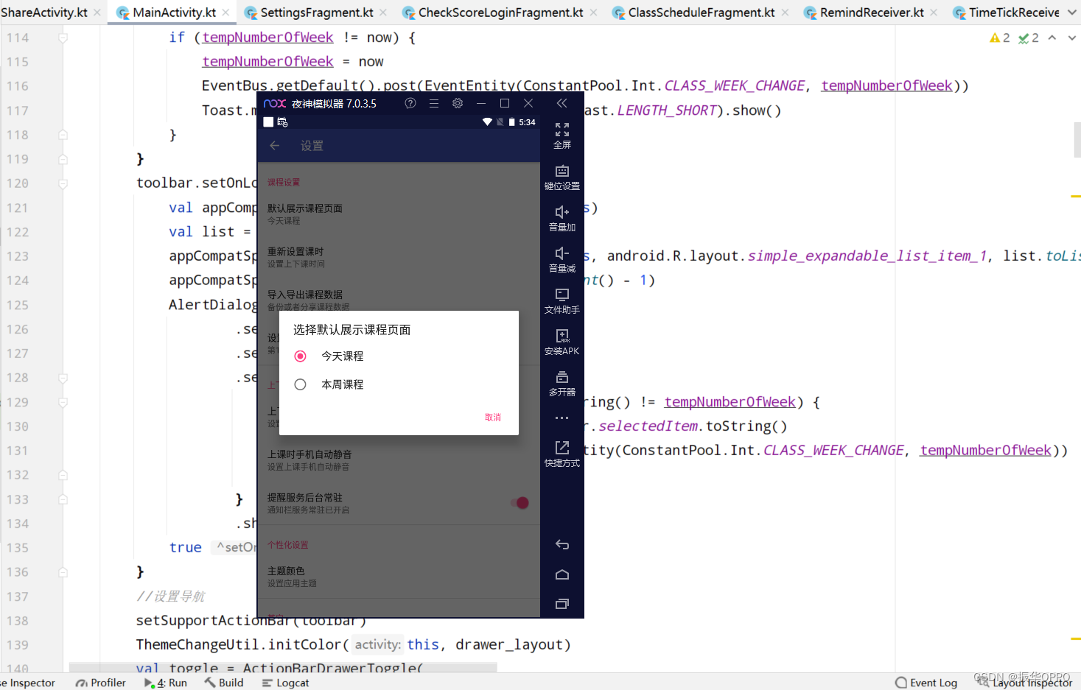Open 重新设置课时 setting item
1081x690 pixels.
pyautogui.click(x=399, y=257)
